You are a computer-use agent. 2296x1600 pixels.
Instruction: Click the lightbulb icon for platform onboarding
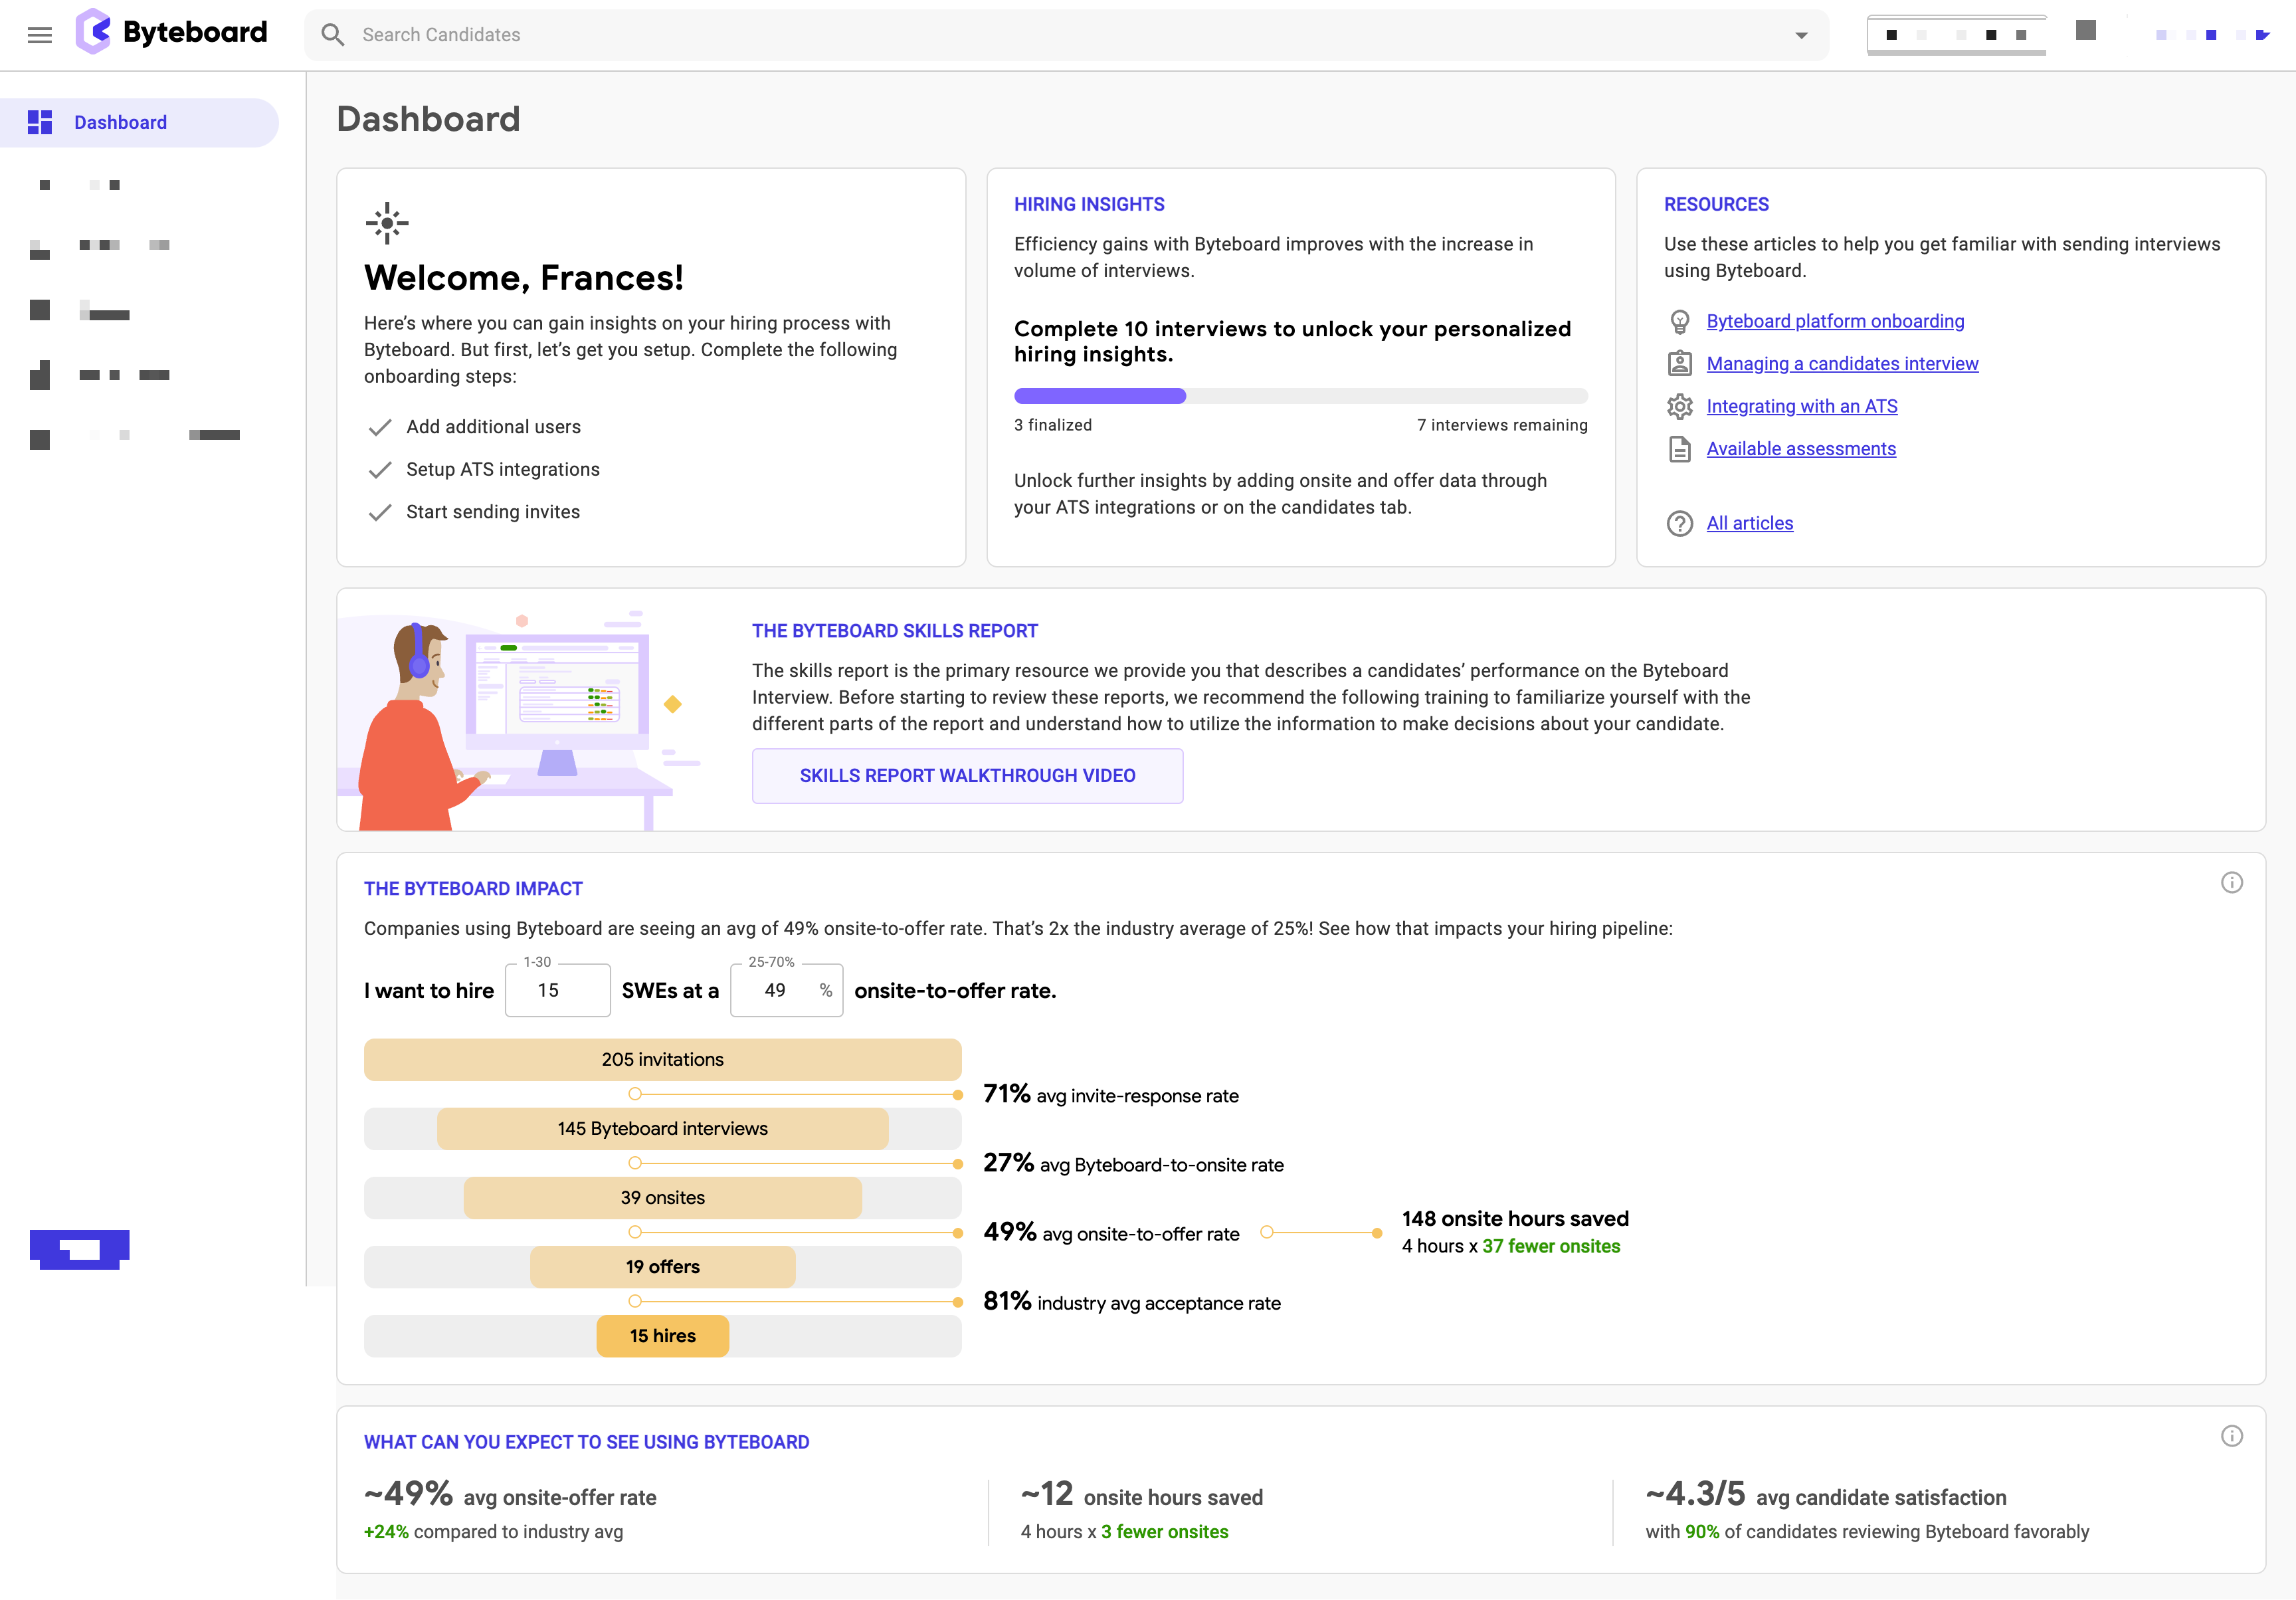click(1680, 321)
